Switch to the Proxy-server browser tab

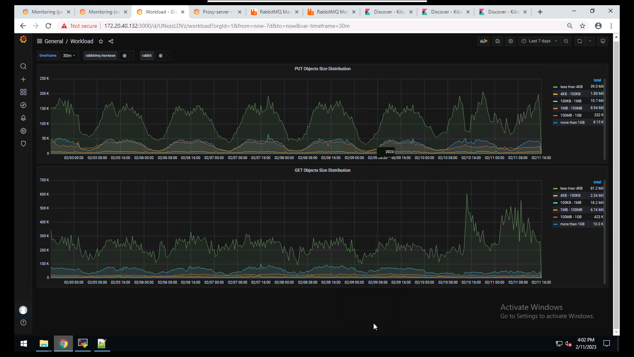(216, 12)
